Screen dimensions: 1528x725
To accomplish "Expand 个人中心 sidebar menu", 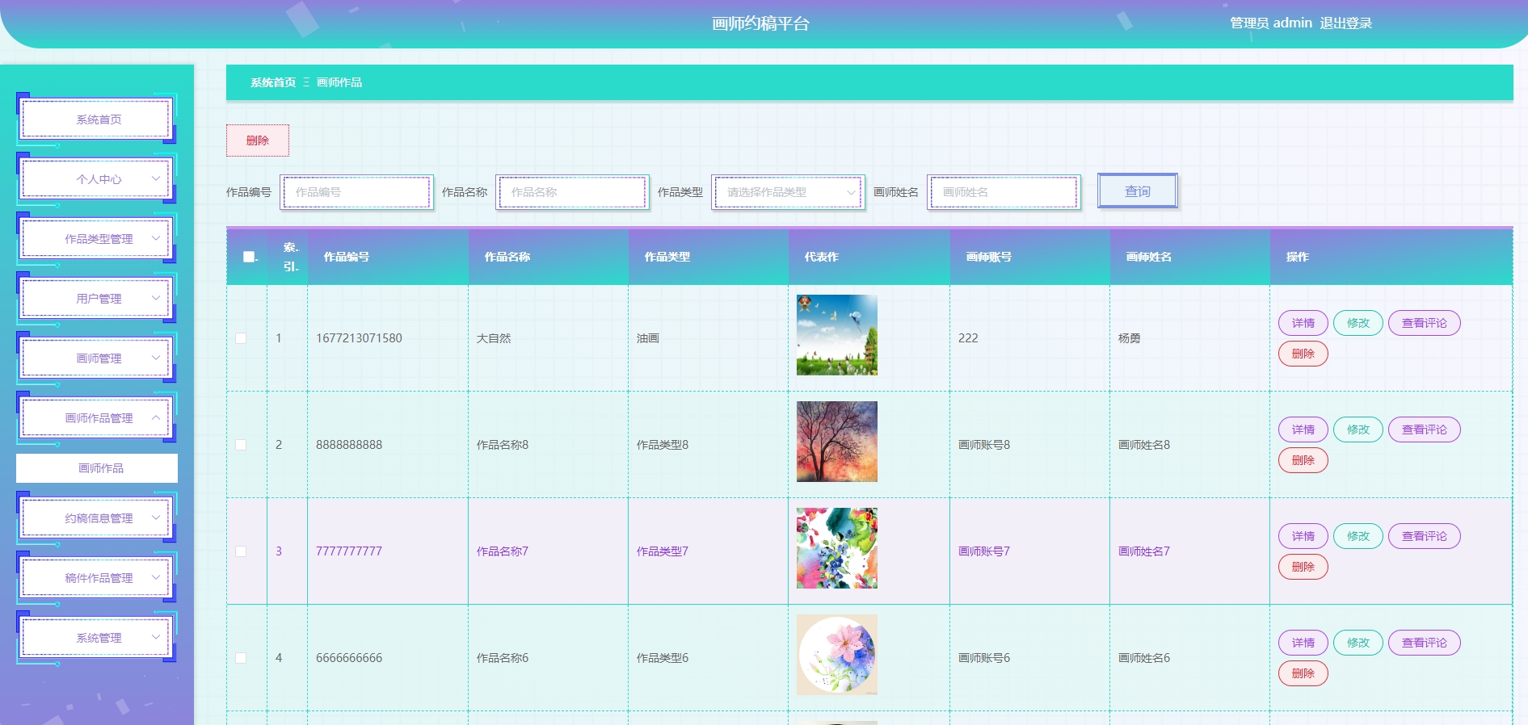I will 97,179.
